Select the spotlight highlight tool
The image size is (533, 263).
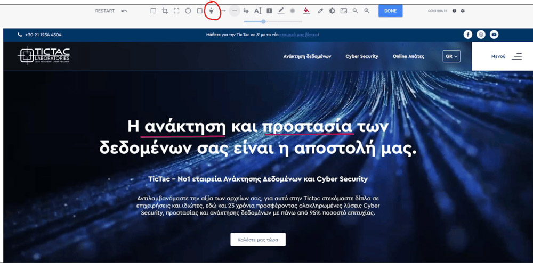tap(211, 11)
